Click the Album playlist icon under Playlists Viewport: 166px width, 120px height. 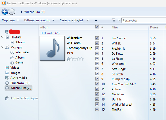pyautogui.click(x=12, y=42)
